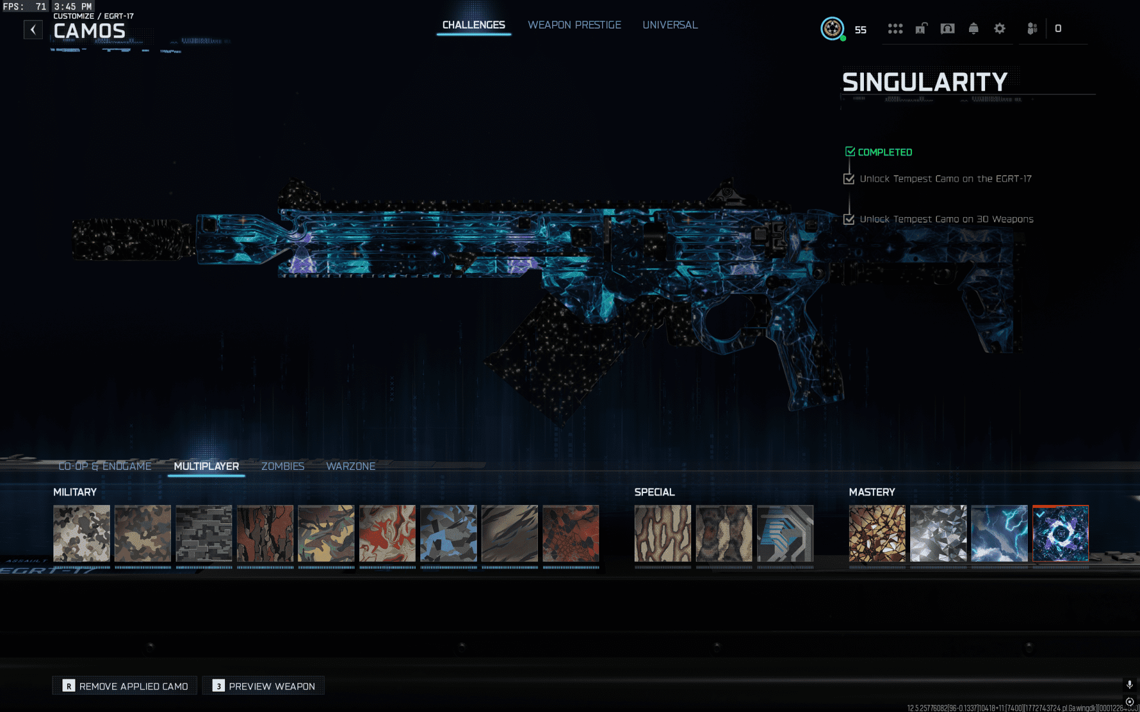1140x712 pixels.
Task: Open the notifications bell icon
Action: point(973,28)
